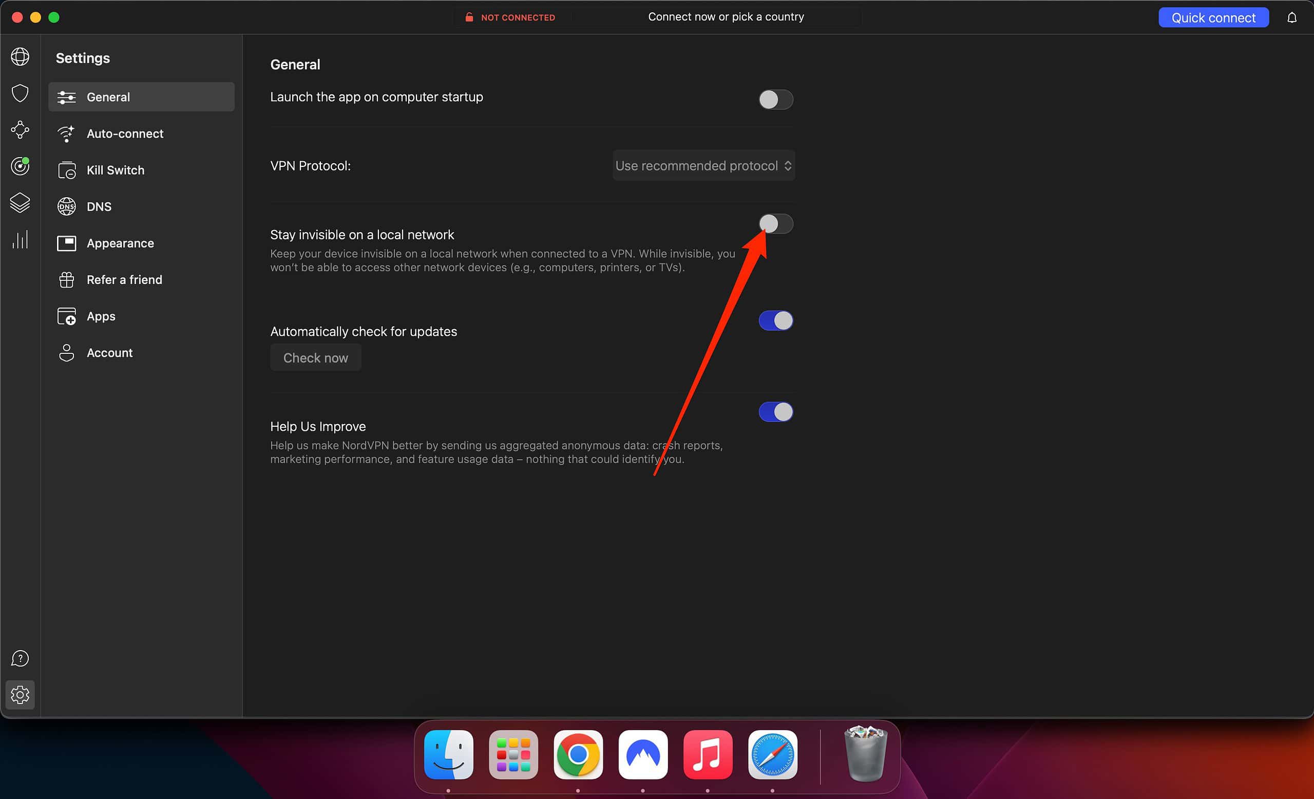Open the stacked layers sidebar icon
The width and height of the screenshot is (1314, 799).
click(x=20, y=203)
